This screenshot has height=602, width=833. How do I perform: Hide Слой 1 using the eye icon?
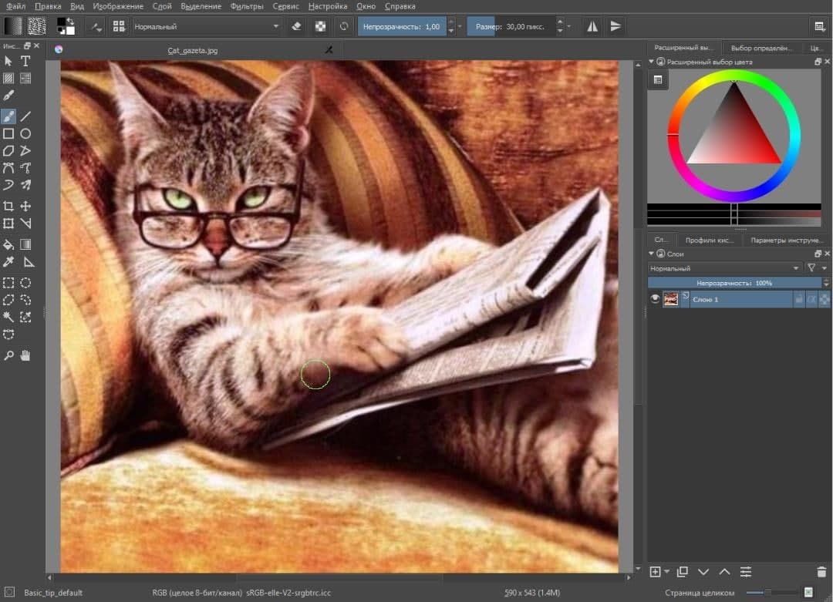[655, 299]
